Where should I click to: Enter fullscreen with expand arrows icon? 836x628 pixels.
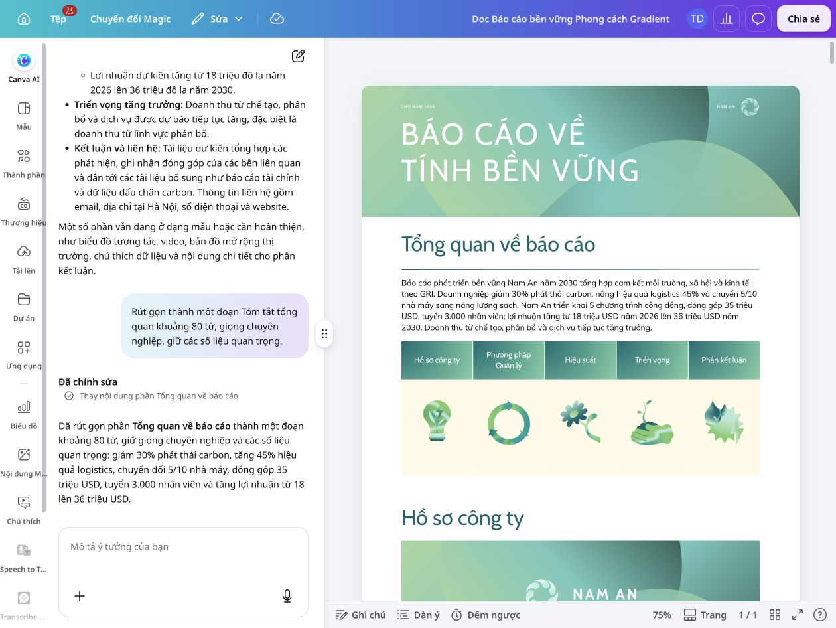coord(798,615)
